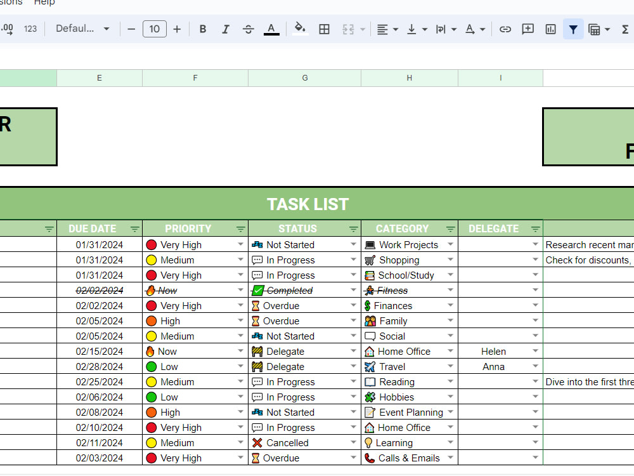Select the 02/25/2024 due date cell

(x=100, y=382)
